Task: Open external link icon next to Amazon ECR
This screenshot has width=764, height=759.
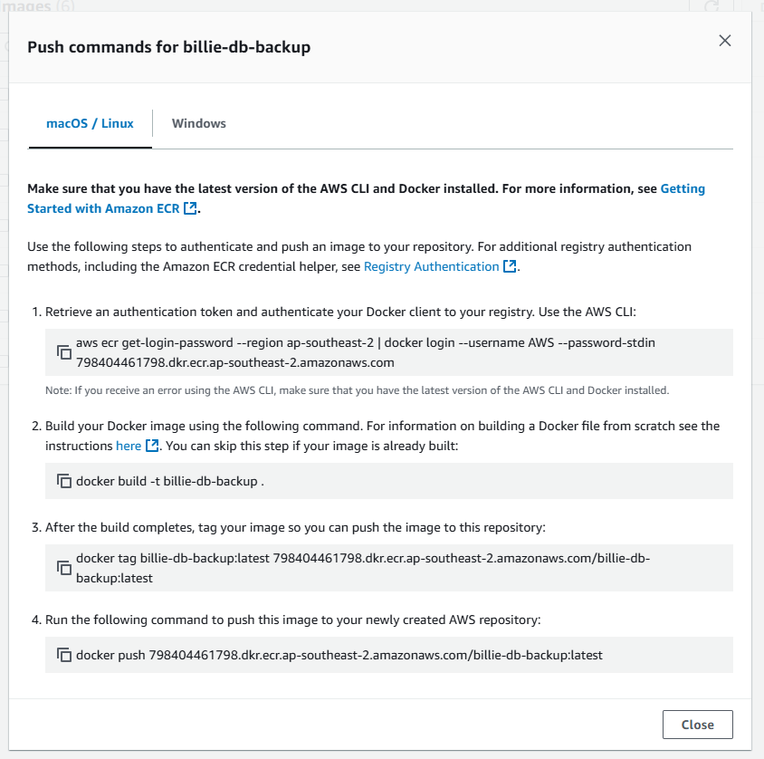Action: coord(190,208)
